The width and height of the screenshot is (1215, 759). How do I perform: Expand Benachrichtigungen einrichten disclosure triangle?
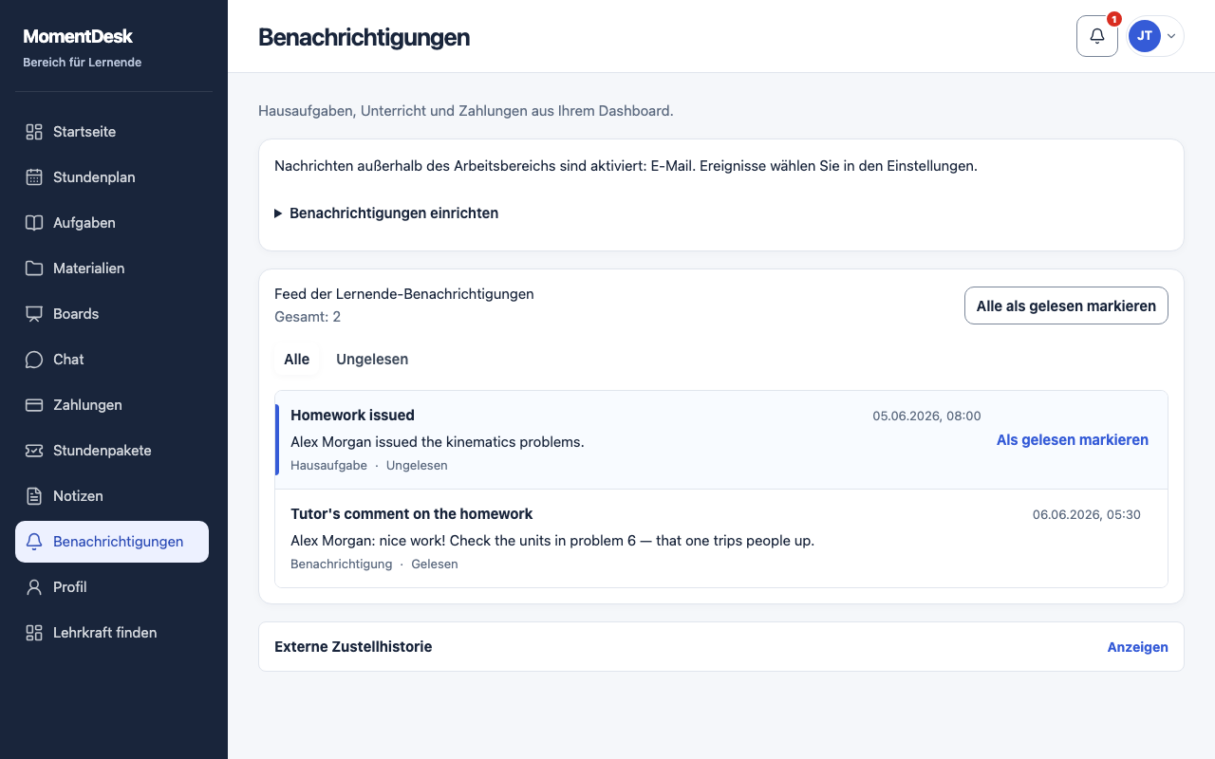click(x=278, y=213)
